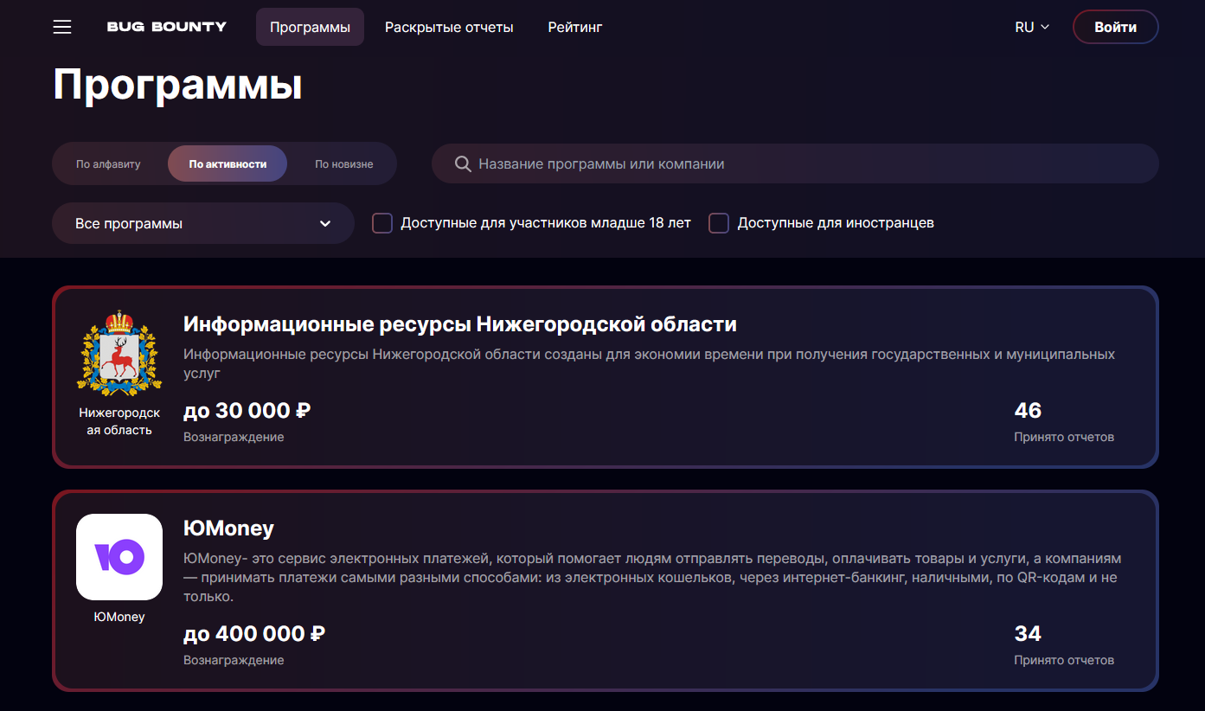This screenshot has height=711, width=1205.
Task: Toggle the available for foreigners checkbox
Action: point(719,223)
